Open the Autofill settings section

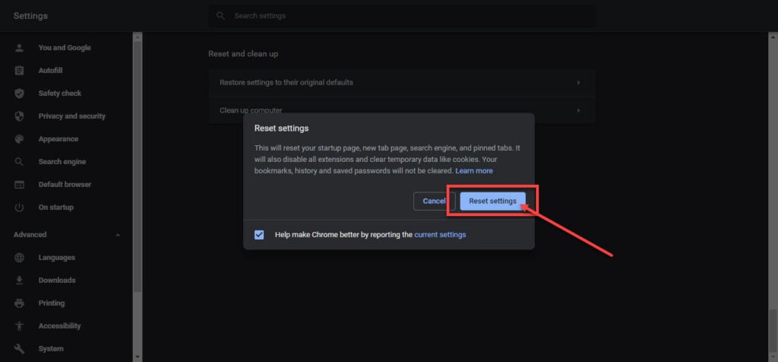51,71
